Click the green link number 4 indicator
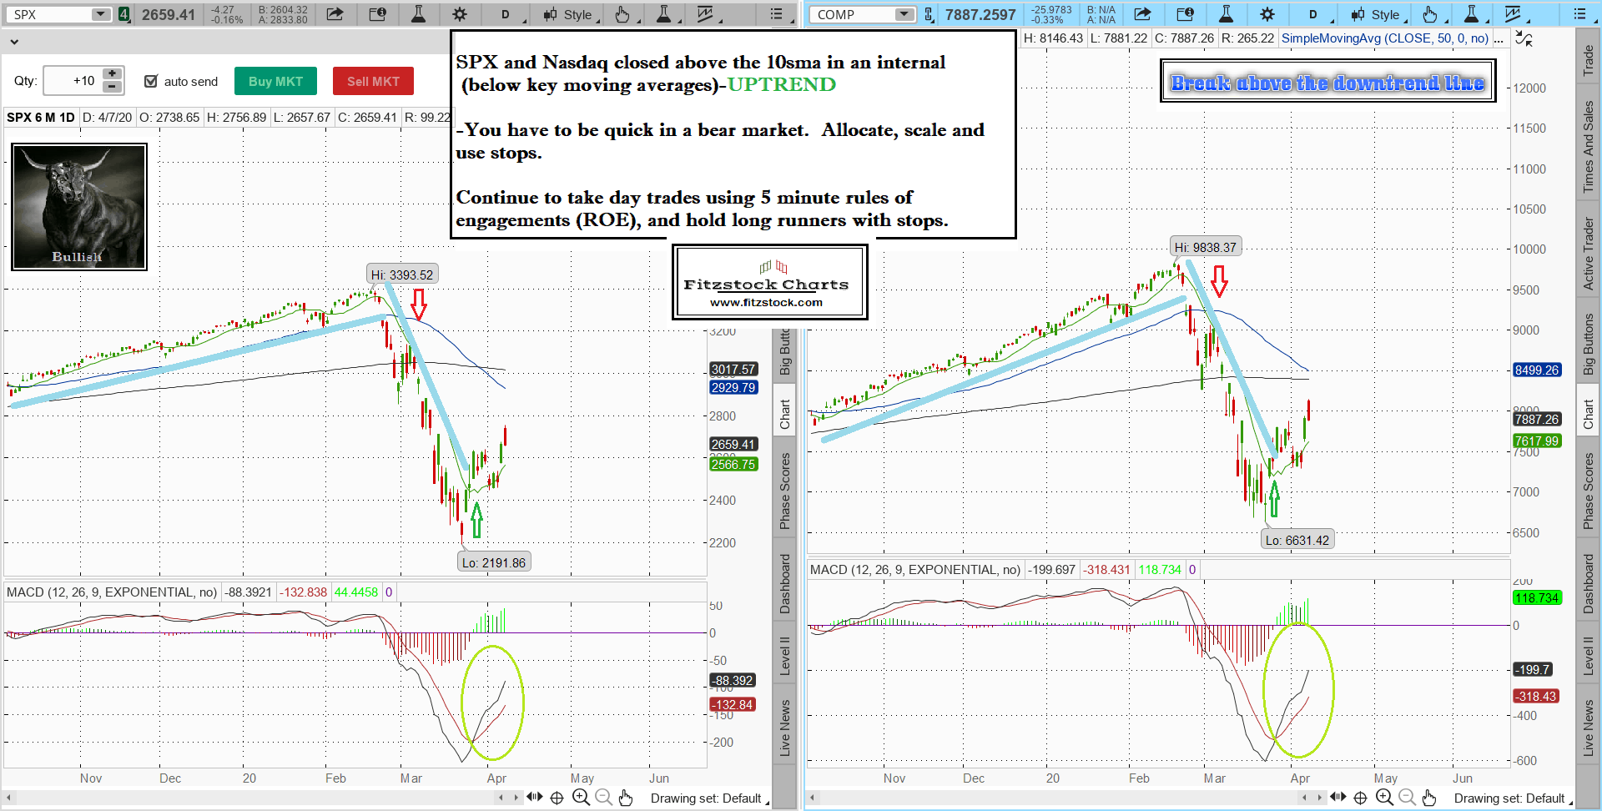The height and width of the screenshot is (811, 1602). (123, 14)
